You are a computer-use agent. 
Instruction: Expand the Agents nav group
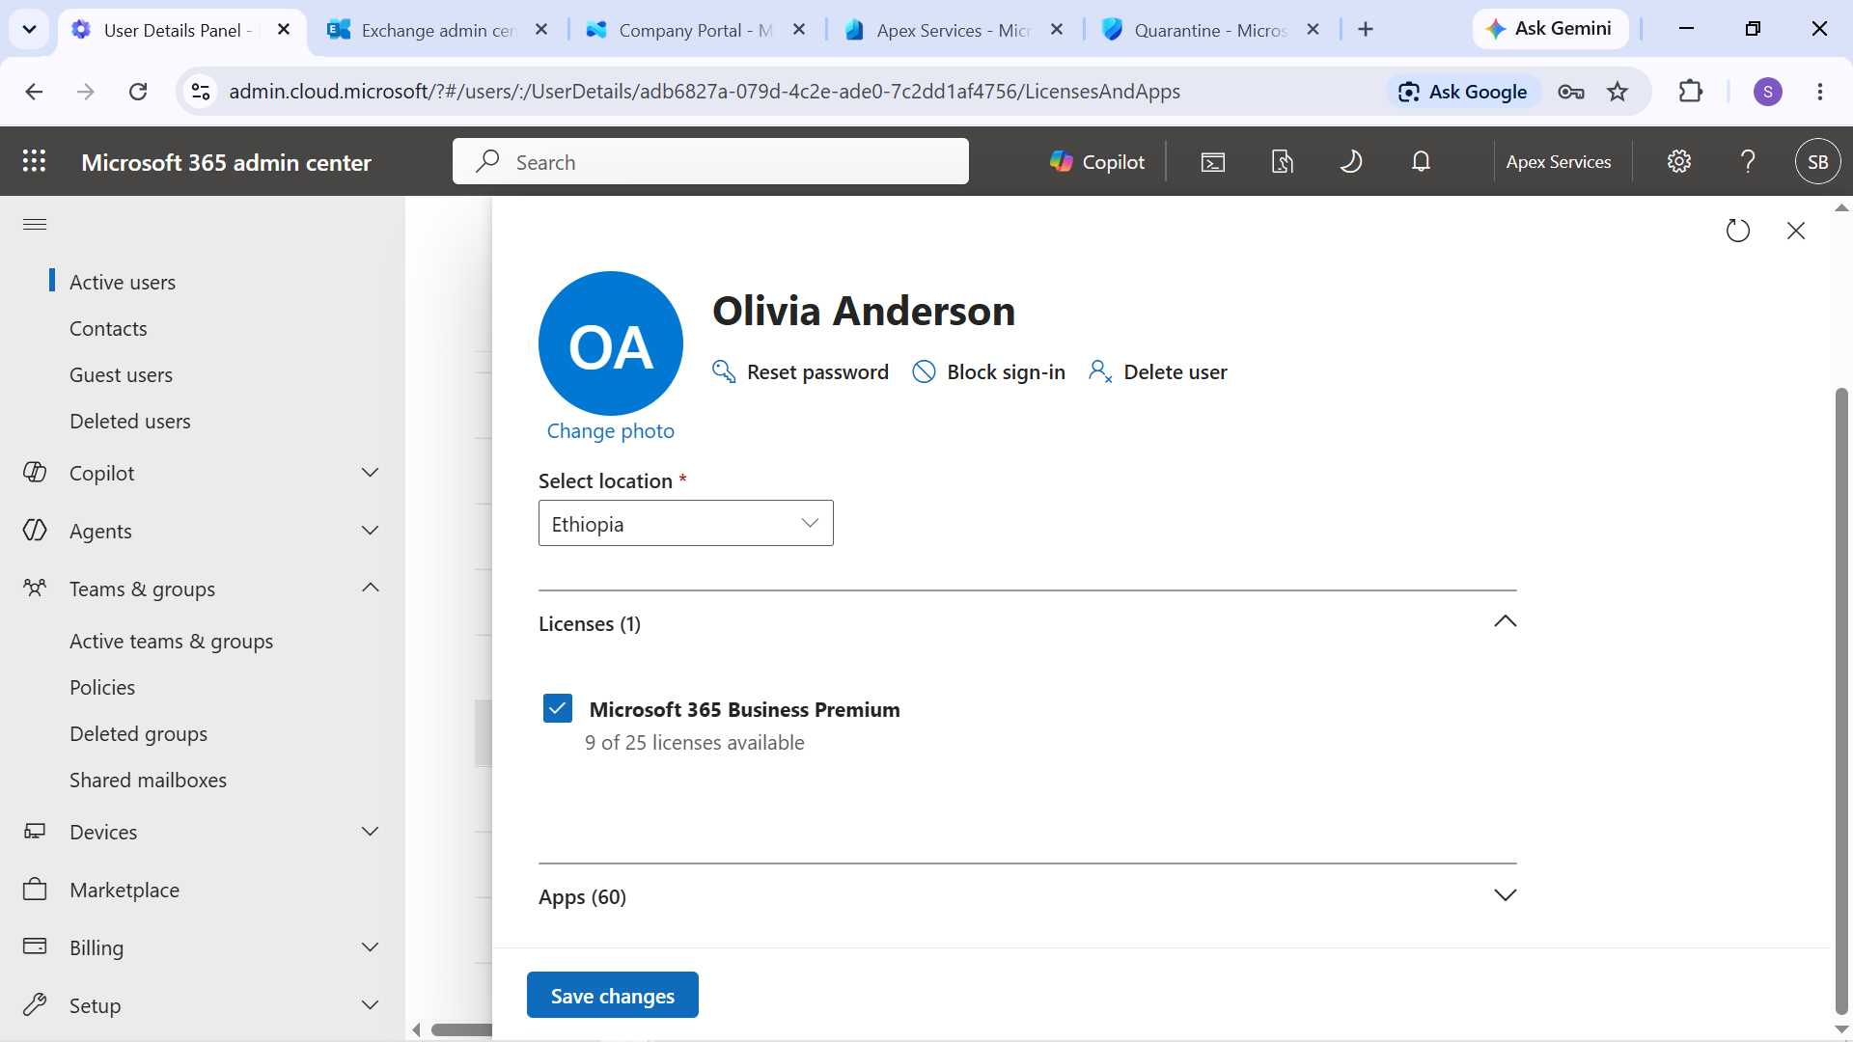[x=370, y=531]
